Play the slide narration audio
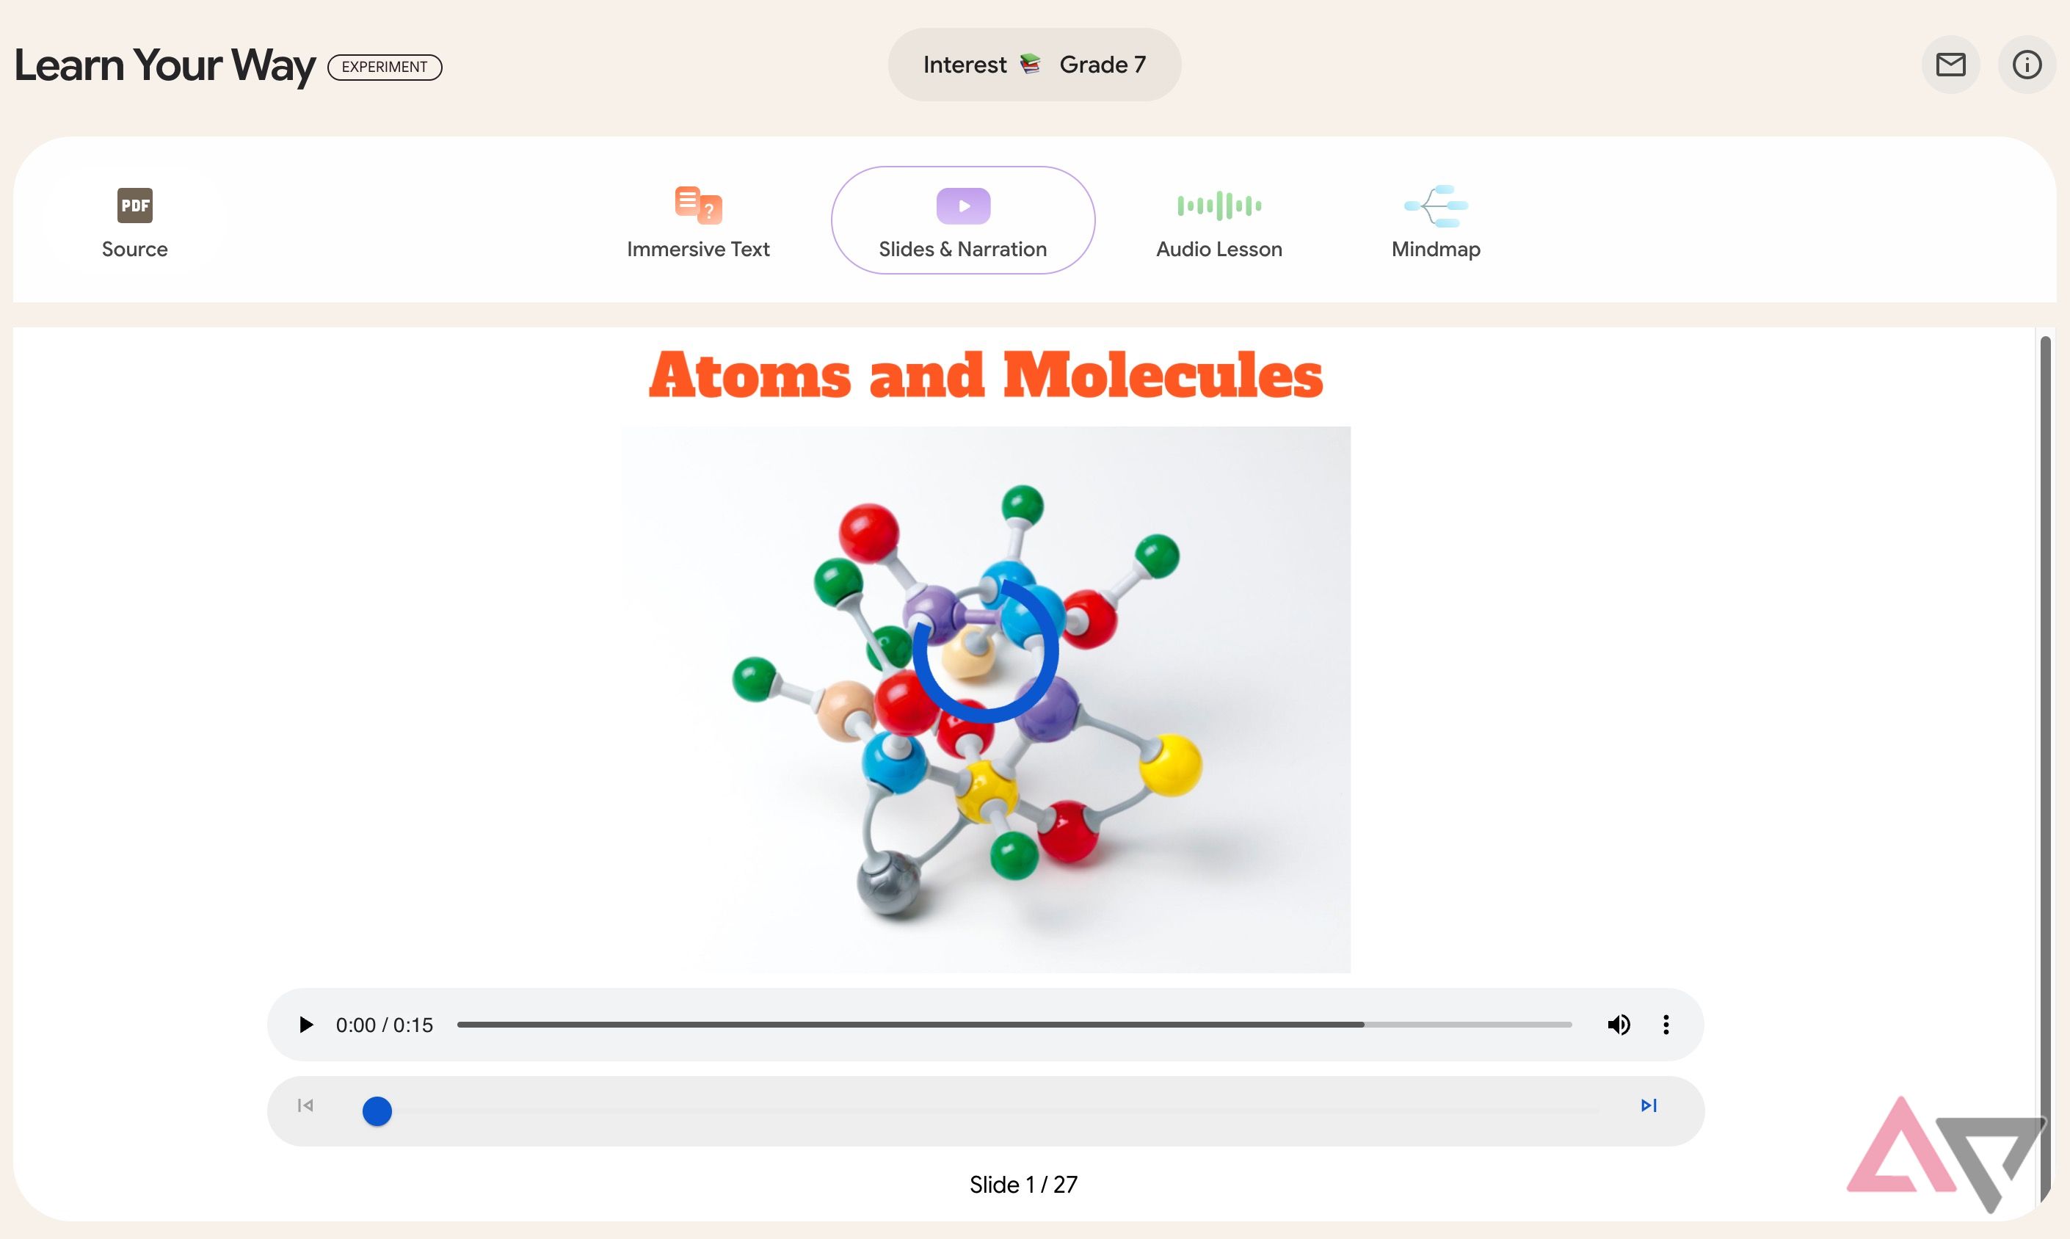Screen dimensions: 2070x1239 tap(305, 1025)
